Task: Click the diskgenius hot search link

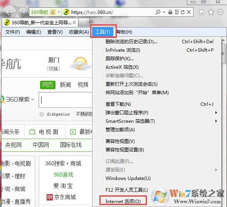Action: 58,114
